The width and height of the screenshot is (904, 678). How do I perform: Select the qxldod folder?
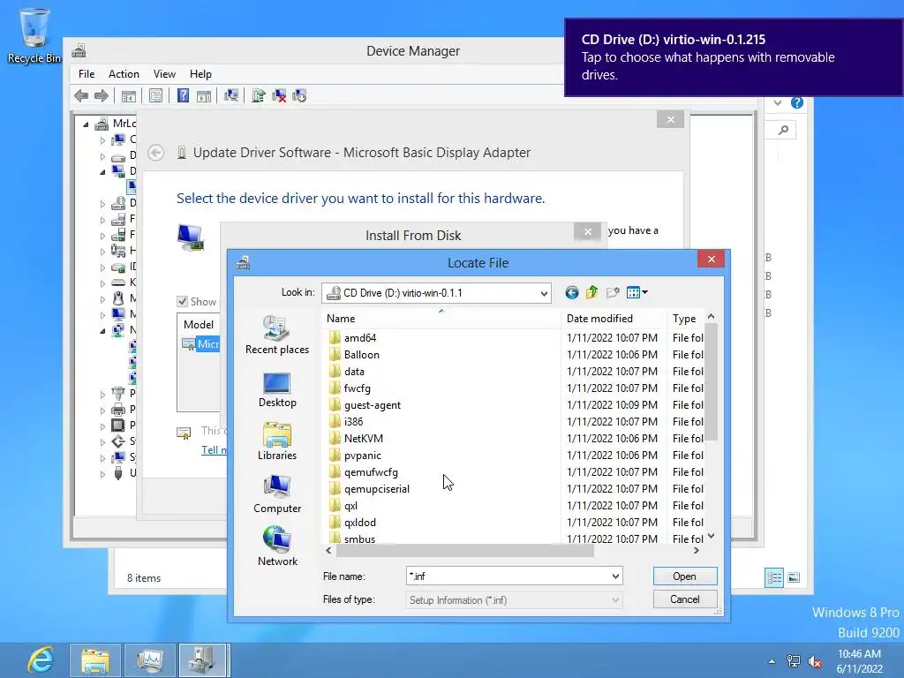click(360, 522)
